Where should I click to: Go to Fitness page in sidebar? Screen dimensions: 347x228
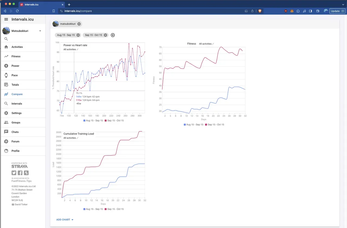point(16,56)
